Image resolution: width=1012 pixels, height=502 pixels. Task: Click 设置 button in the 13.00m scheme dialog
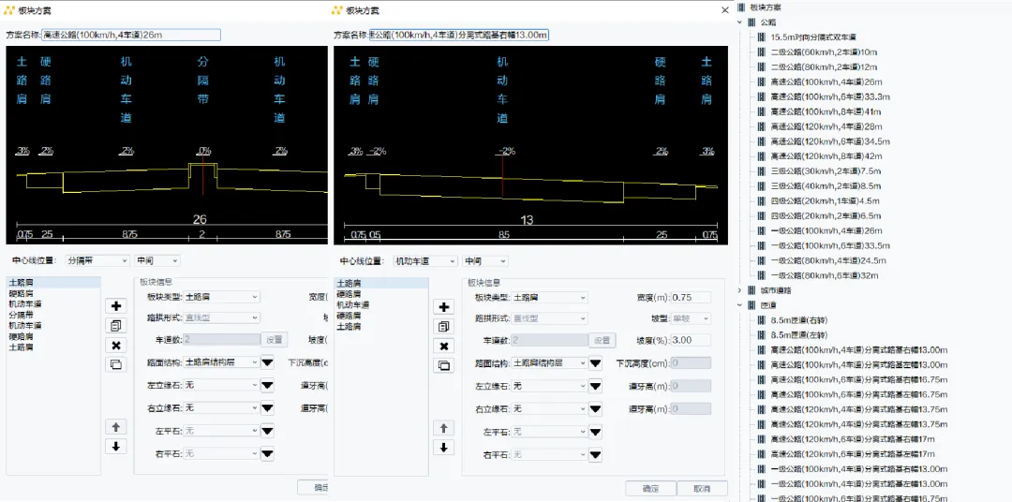(603, 340)
